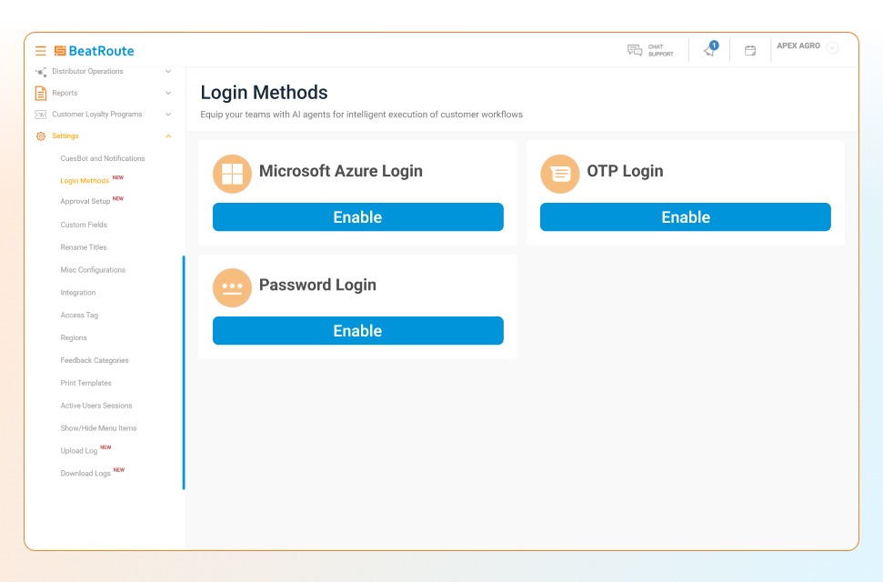Screen dimensions: 883x582
Task: Click the Customer Loyalty Programs icon
Action: click(41, 115)
